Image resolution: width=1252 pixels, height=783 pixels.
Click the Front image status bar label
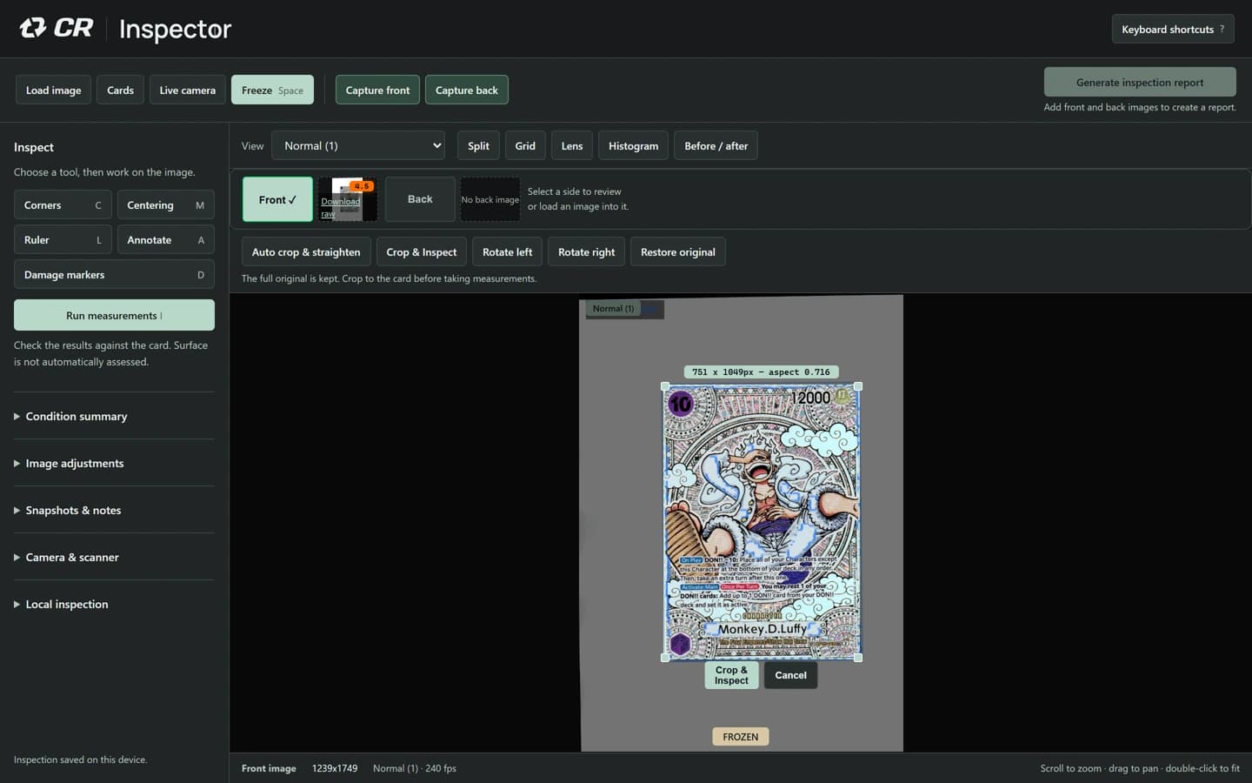(x=269, y=768)
